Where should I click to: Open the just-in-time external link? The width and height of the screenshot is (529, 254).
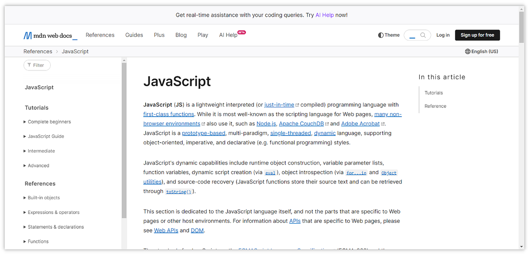[x=279, y=105]
